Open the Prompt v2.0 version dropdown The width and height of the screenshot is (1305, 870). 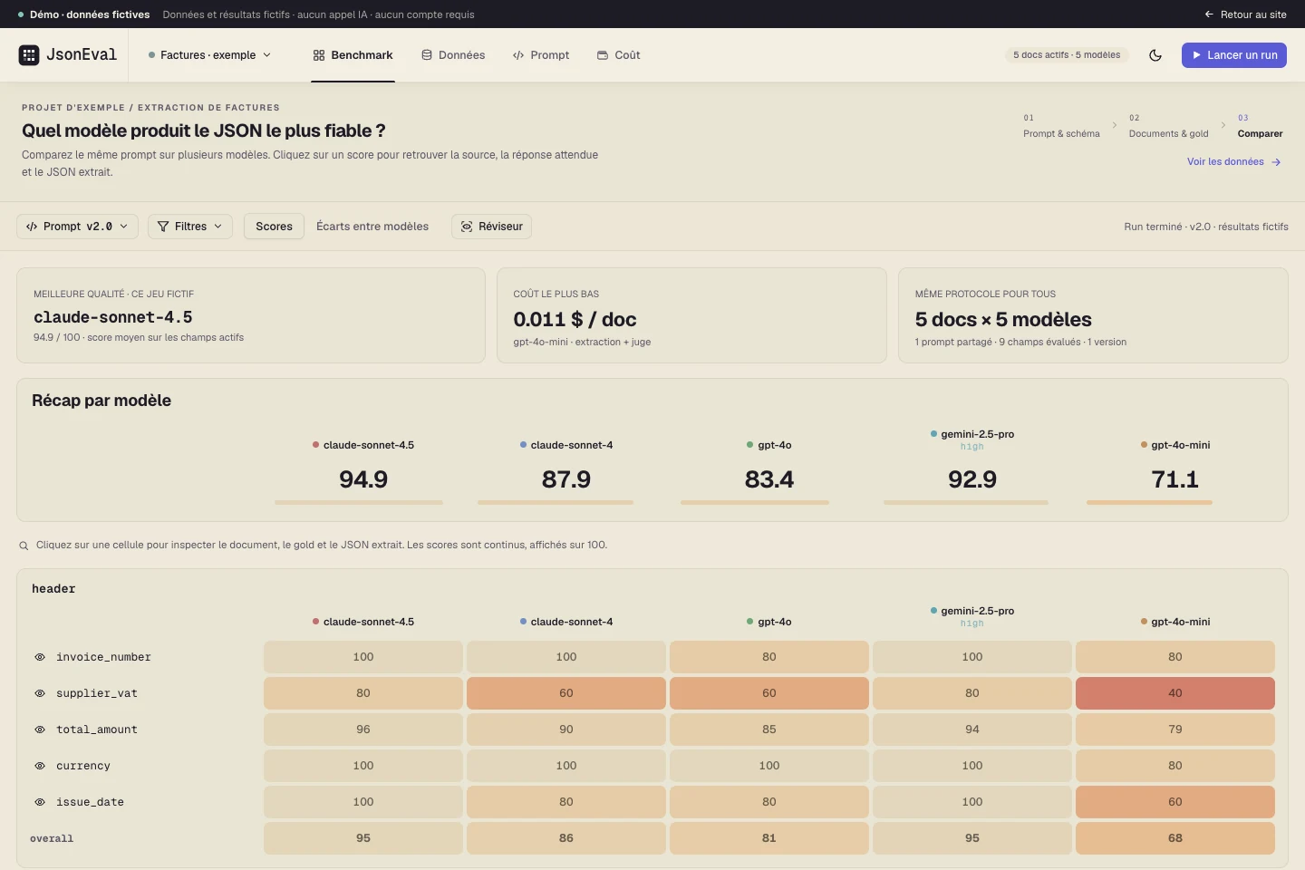77,227
